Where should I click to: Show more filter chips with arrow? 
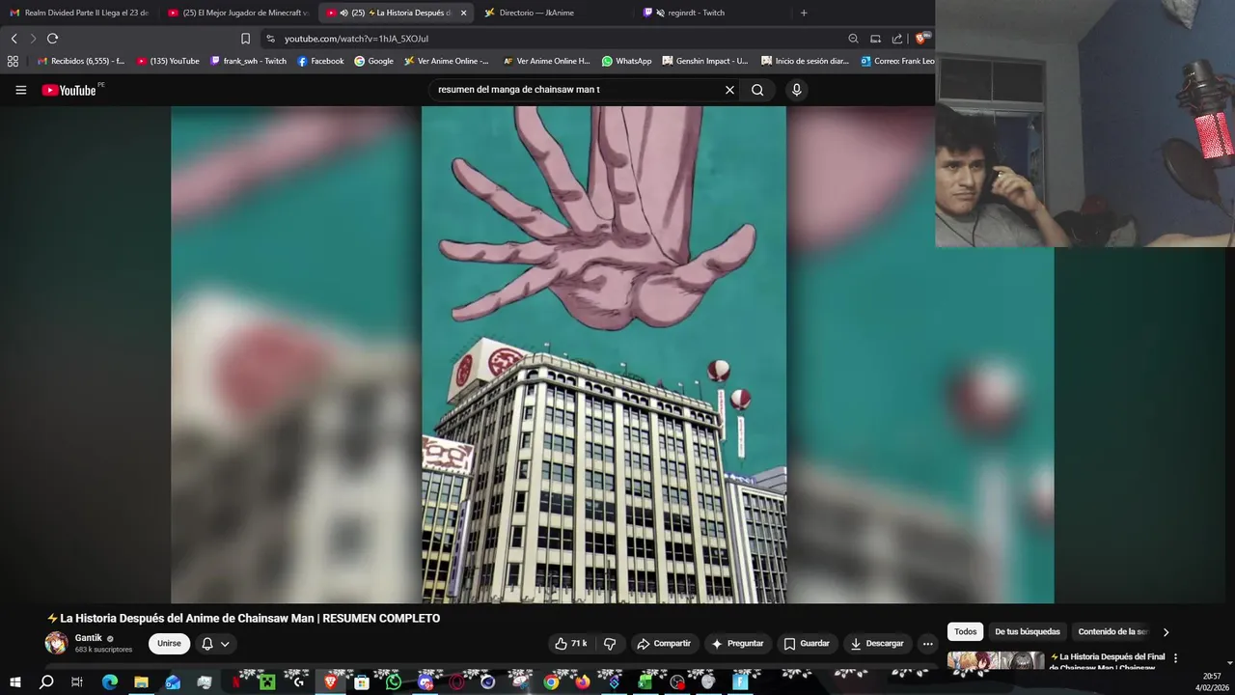(x=1166, y=632)
